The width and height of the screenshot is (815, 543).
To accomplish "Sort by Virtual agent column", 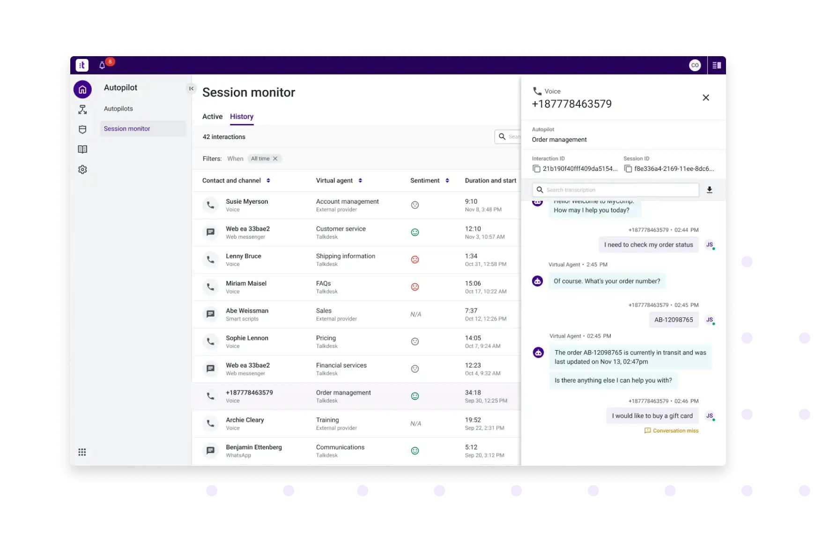I will click(360, 181).
